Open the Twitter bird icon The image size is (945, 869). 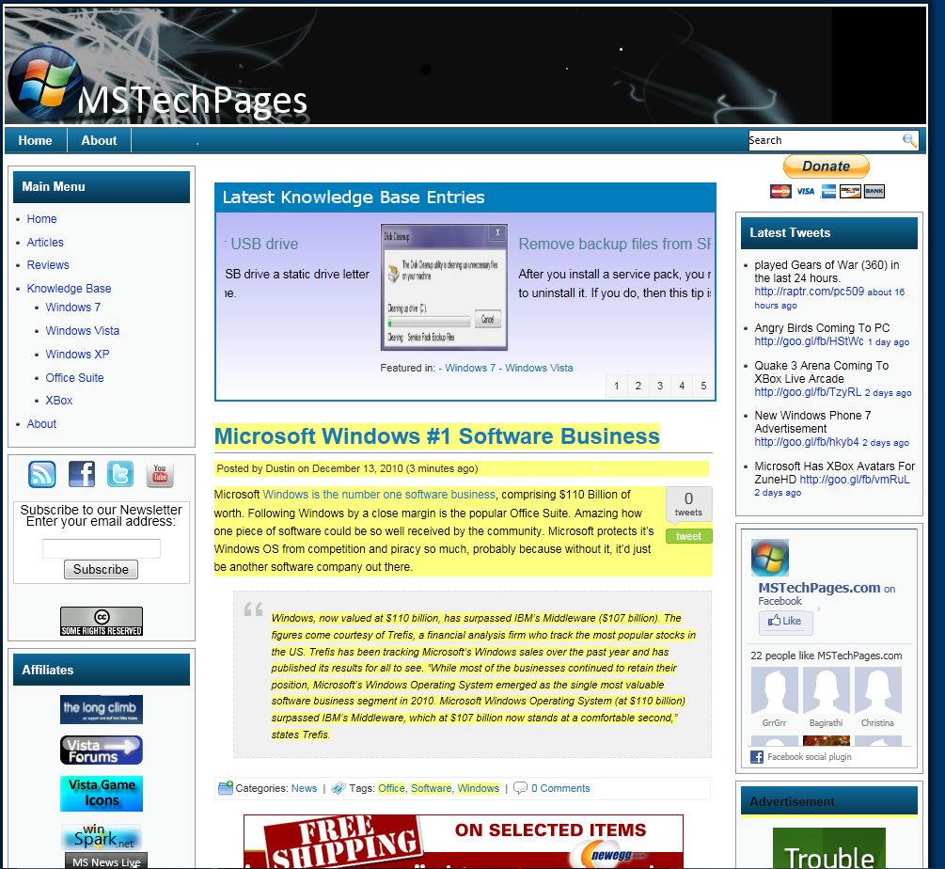coord(120,474)
